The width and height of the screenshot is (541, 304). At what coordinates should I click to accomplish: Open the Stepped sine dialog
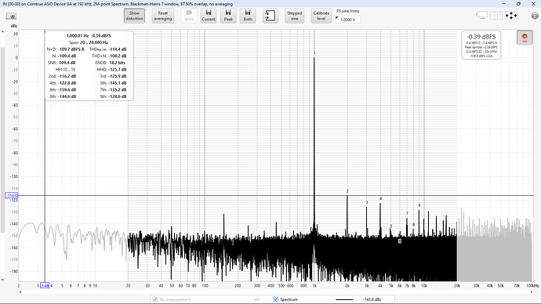(x=294, y=16)
